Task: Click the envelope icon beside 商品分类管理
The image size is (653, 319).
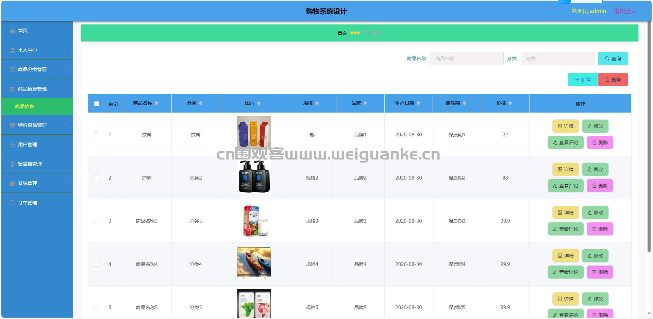Action: tap(12, 70)
